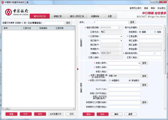The width and height of the screenshot is (168, 120).
Task: Collapse the left panel with red arrow
Action: (78, 69)
